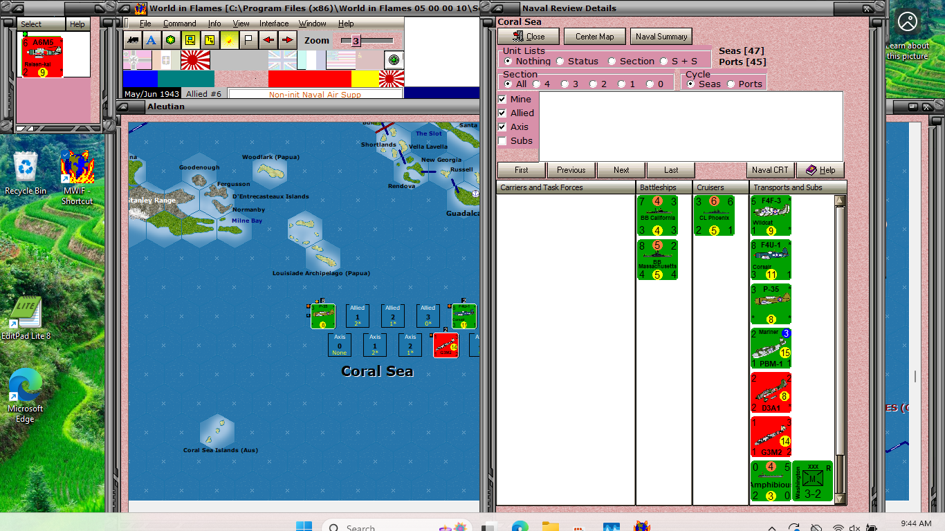The width and height of the screenshot is (945, 531).
Task: Select Cycle Ports radio
Action: pyautogui.click(x=731, y=84)
